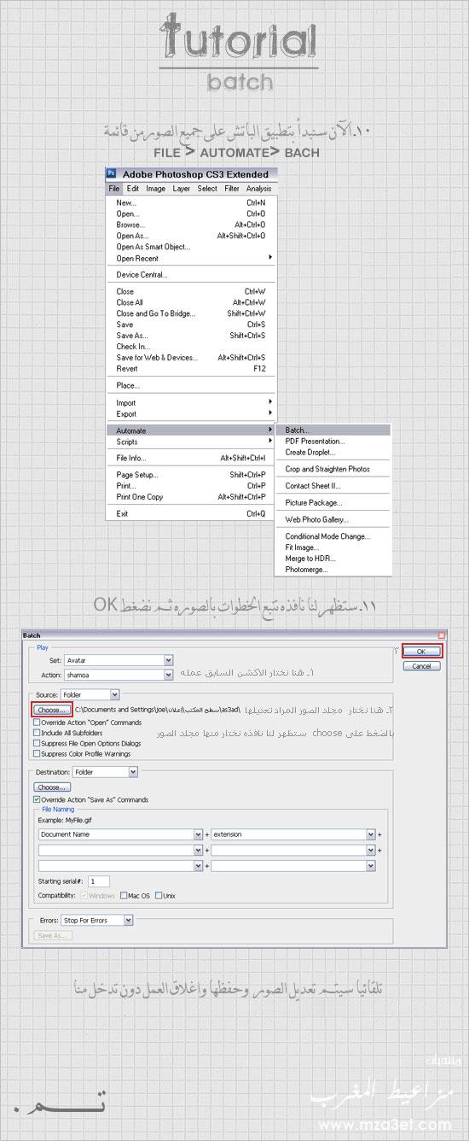Click Cancel in Batch dialog
Screen dimensions: 469x1141
pos(423,666)
